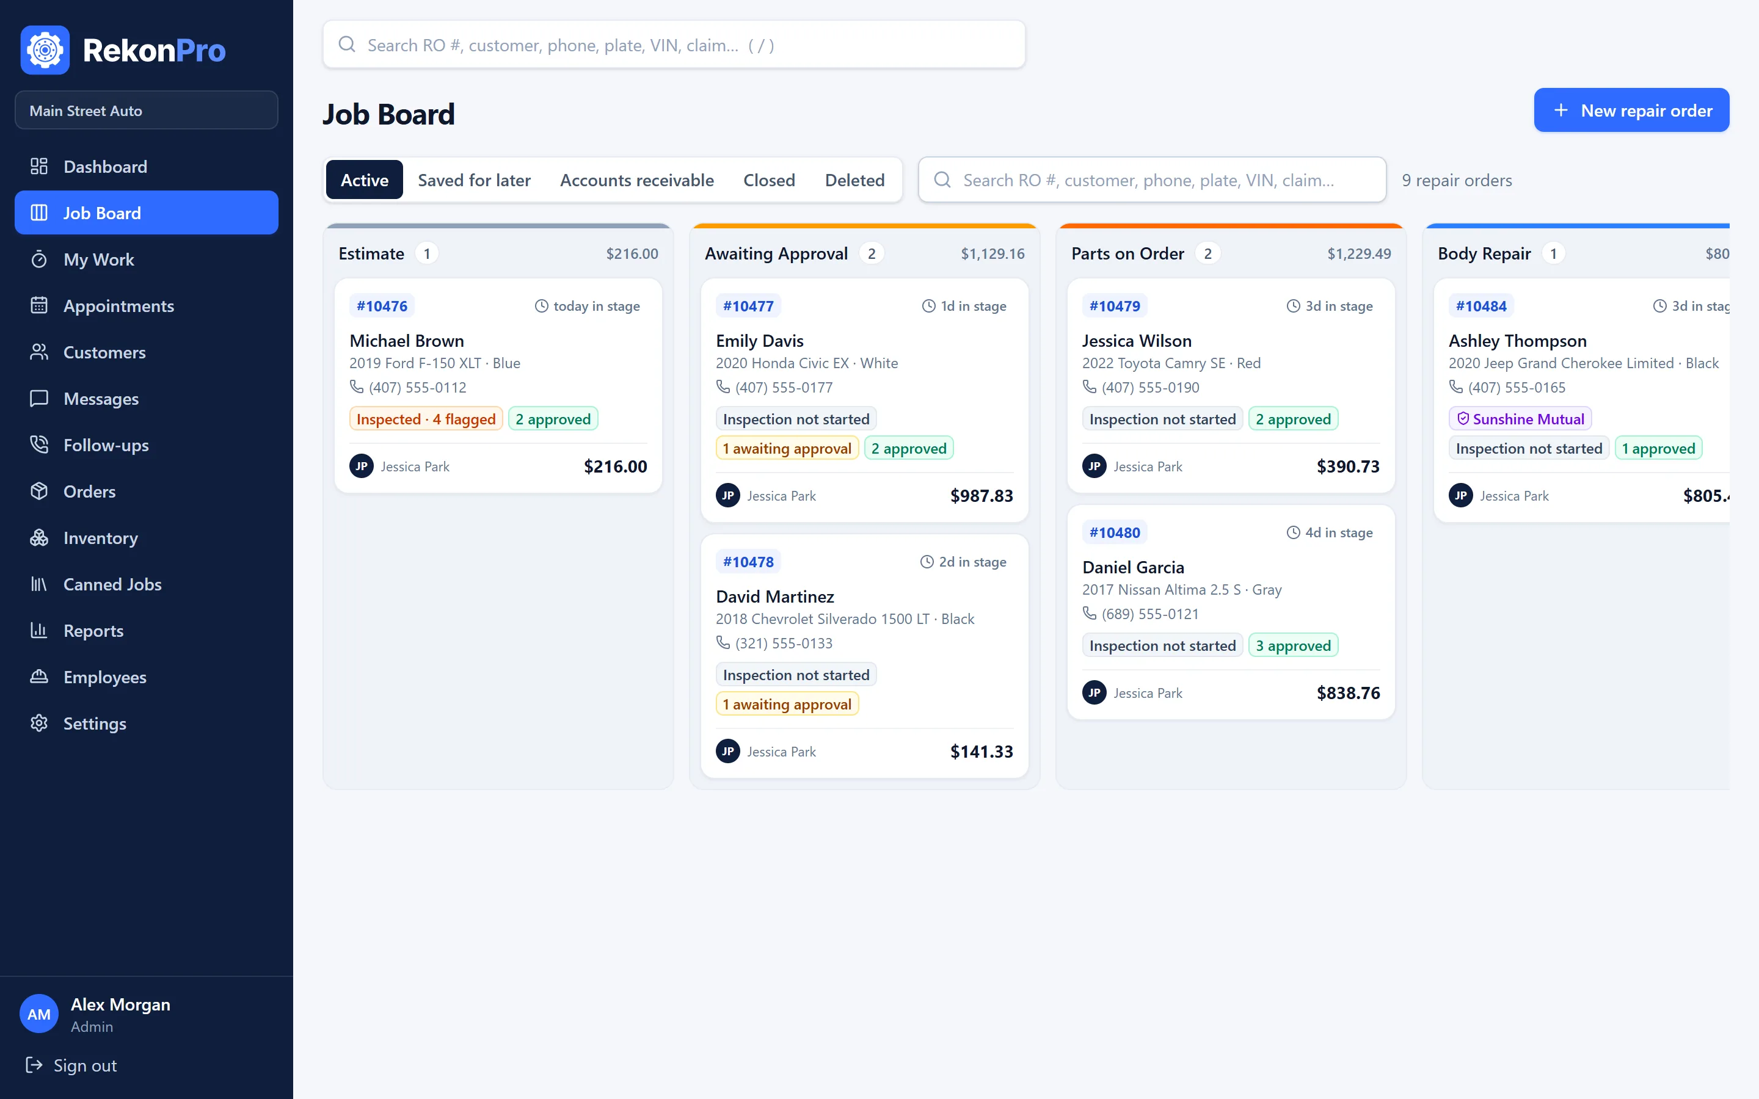Image resolution: width=1759 pixels, height=1099 pixels.
Task: Switch to the Deleted tab
Action: pos(855,180)
